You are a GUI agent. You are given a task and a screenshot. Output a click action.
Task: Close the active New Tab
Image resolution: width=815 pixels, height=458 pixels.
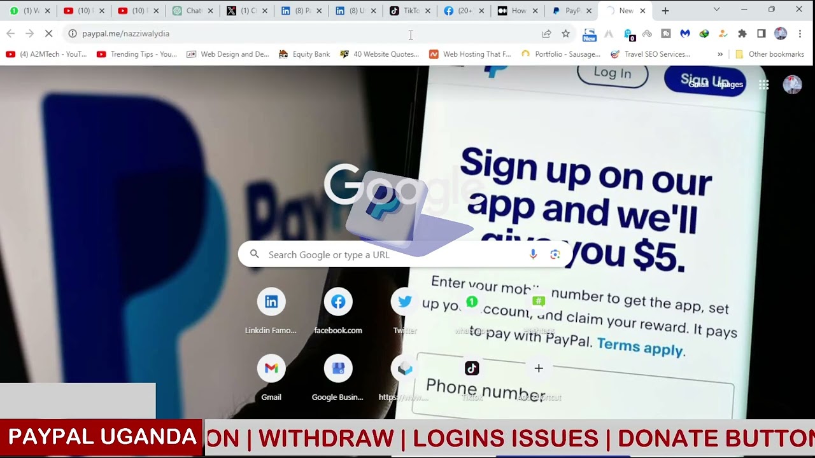[x=642, y=11]
